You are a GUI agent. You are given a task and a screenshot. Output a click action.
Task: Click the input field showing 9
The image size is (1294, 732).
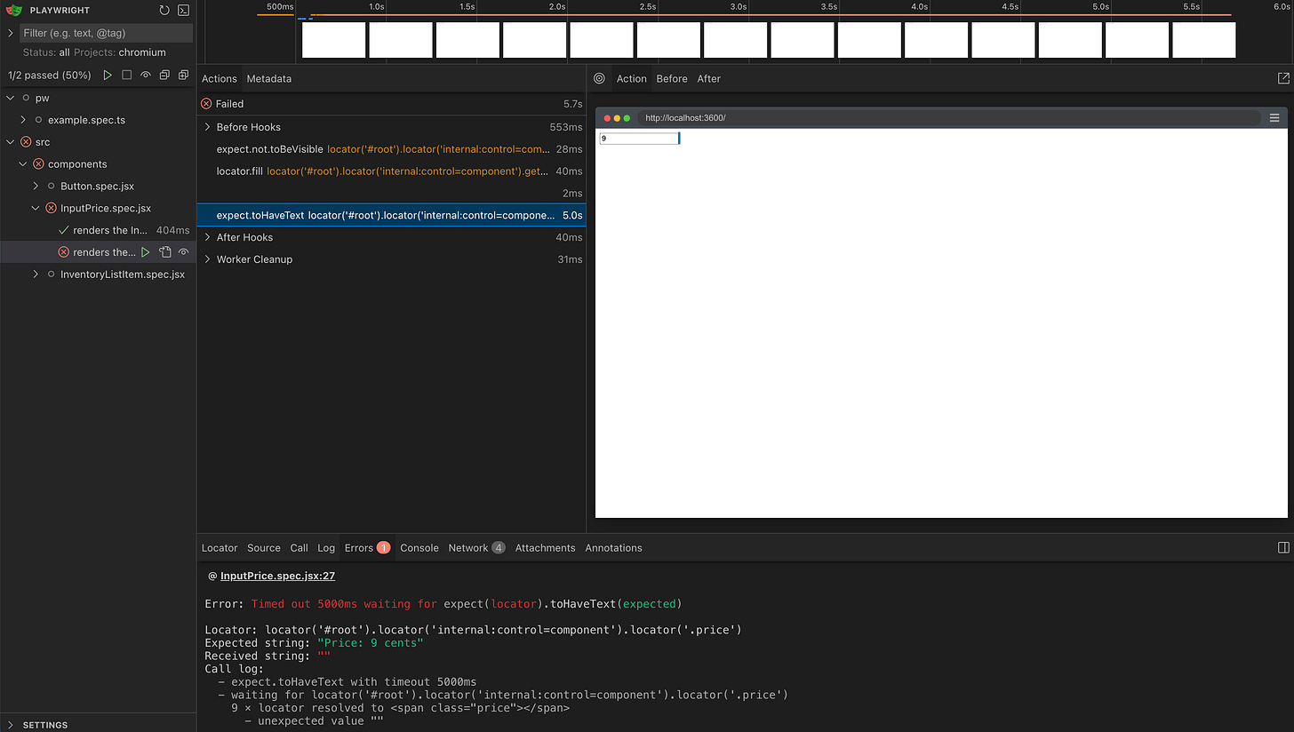click(639, 139)
